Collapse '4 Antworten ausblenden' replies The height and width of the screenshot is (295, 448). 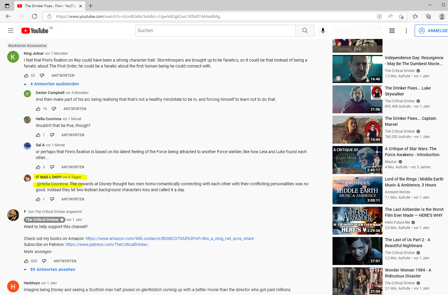coord(51,84)
